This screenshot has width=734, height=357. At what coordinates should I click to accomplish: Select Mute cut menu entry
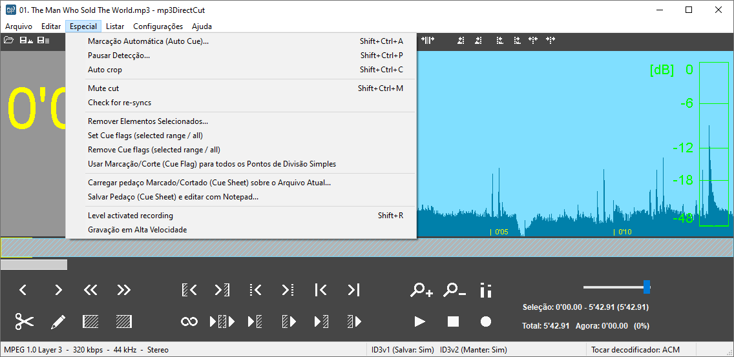pyautogui.click(x=240, y=88)
